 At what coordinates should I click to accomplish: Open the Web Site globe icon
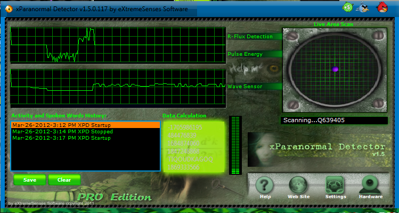click(298, 185)
